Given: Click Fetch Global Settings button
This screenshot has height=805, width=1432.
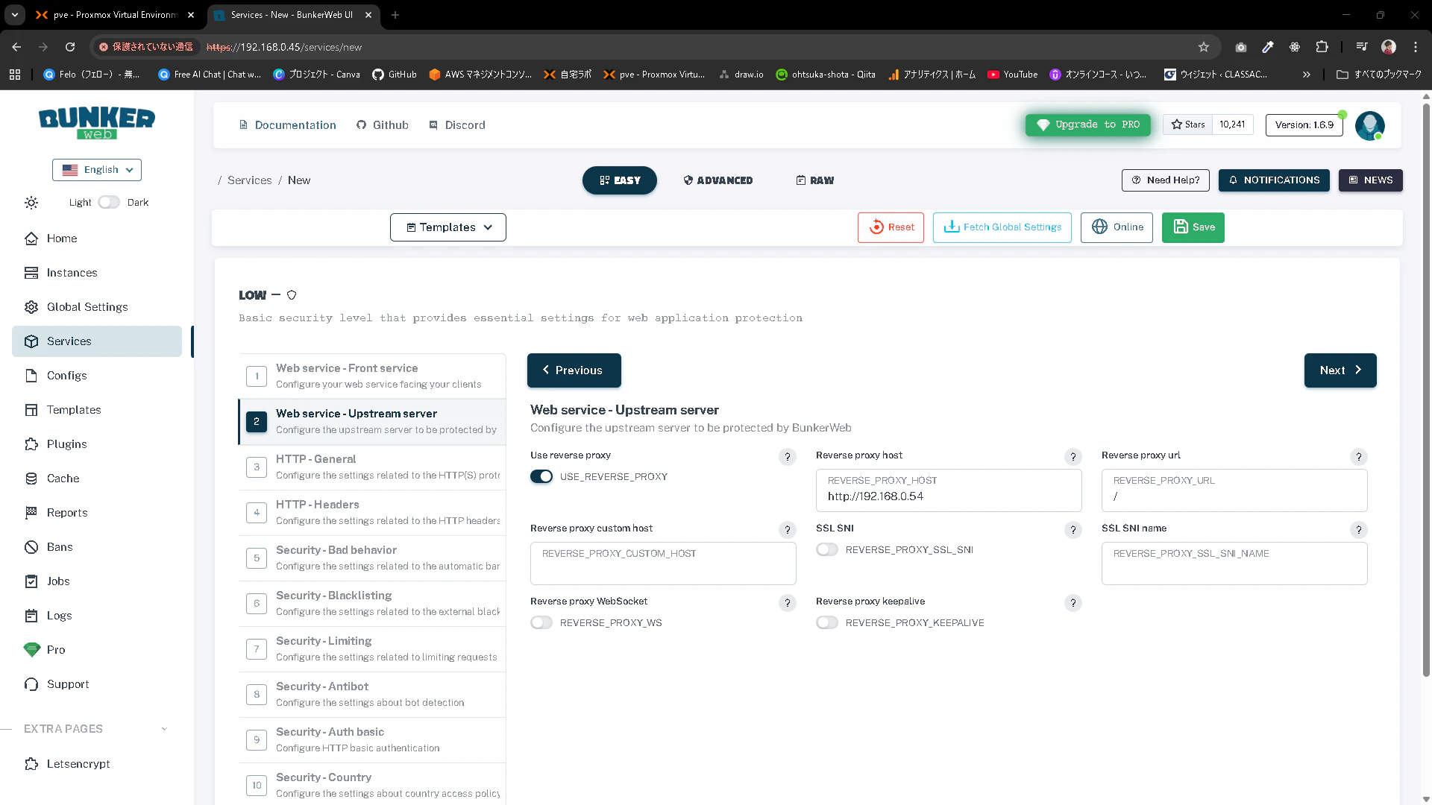Looking at the screenshot, I should (x=1002, y=227).
